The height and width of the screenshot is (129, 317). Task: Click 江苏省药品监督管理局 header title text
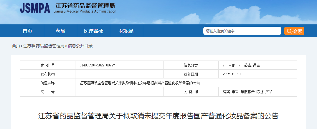(85, 6)
